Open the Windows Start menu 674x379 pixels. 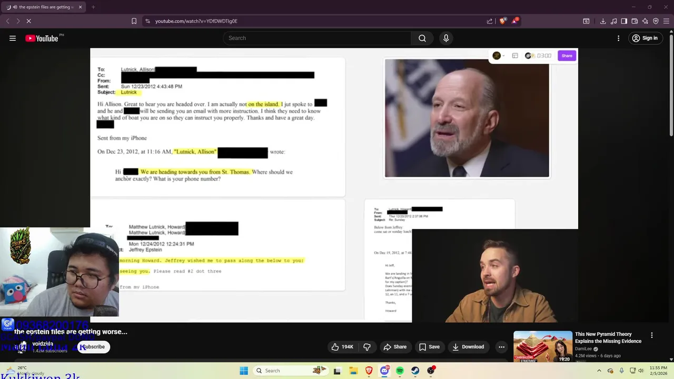(x=244, y=371)
